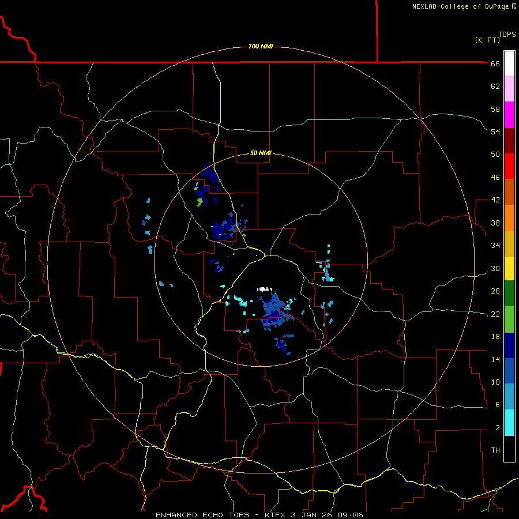Click the 22 scale value

495,314
